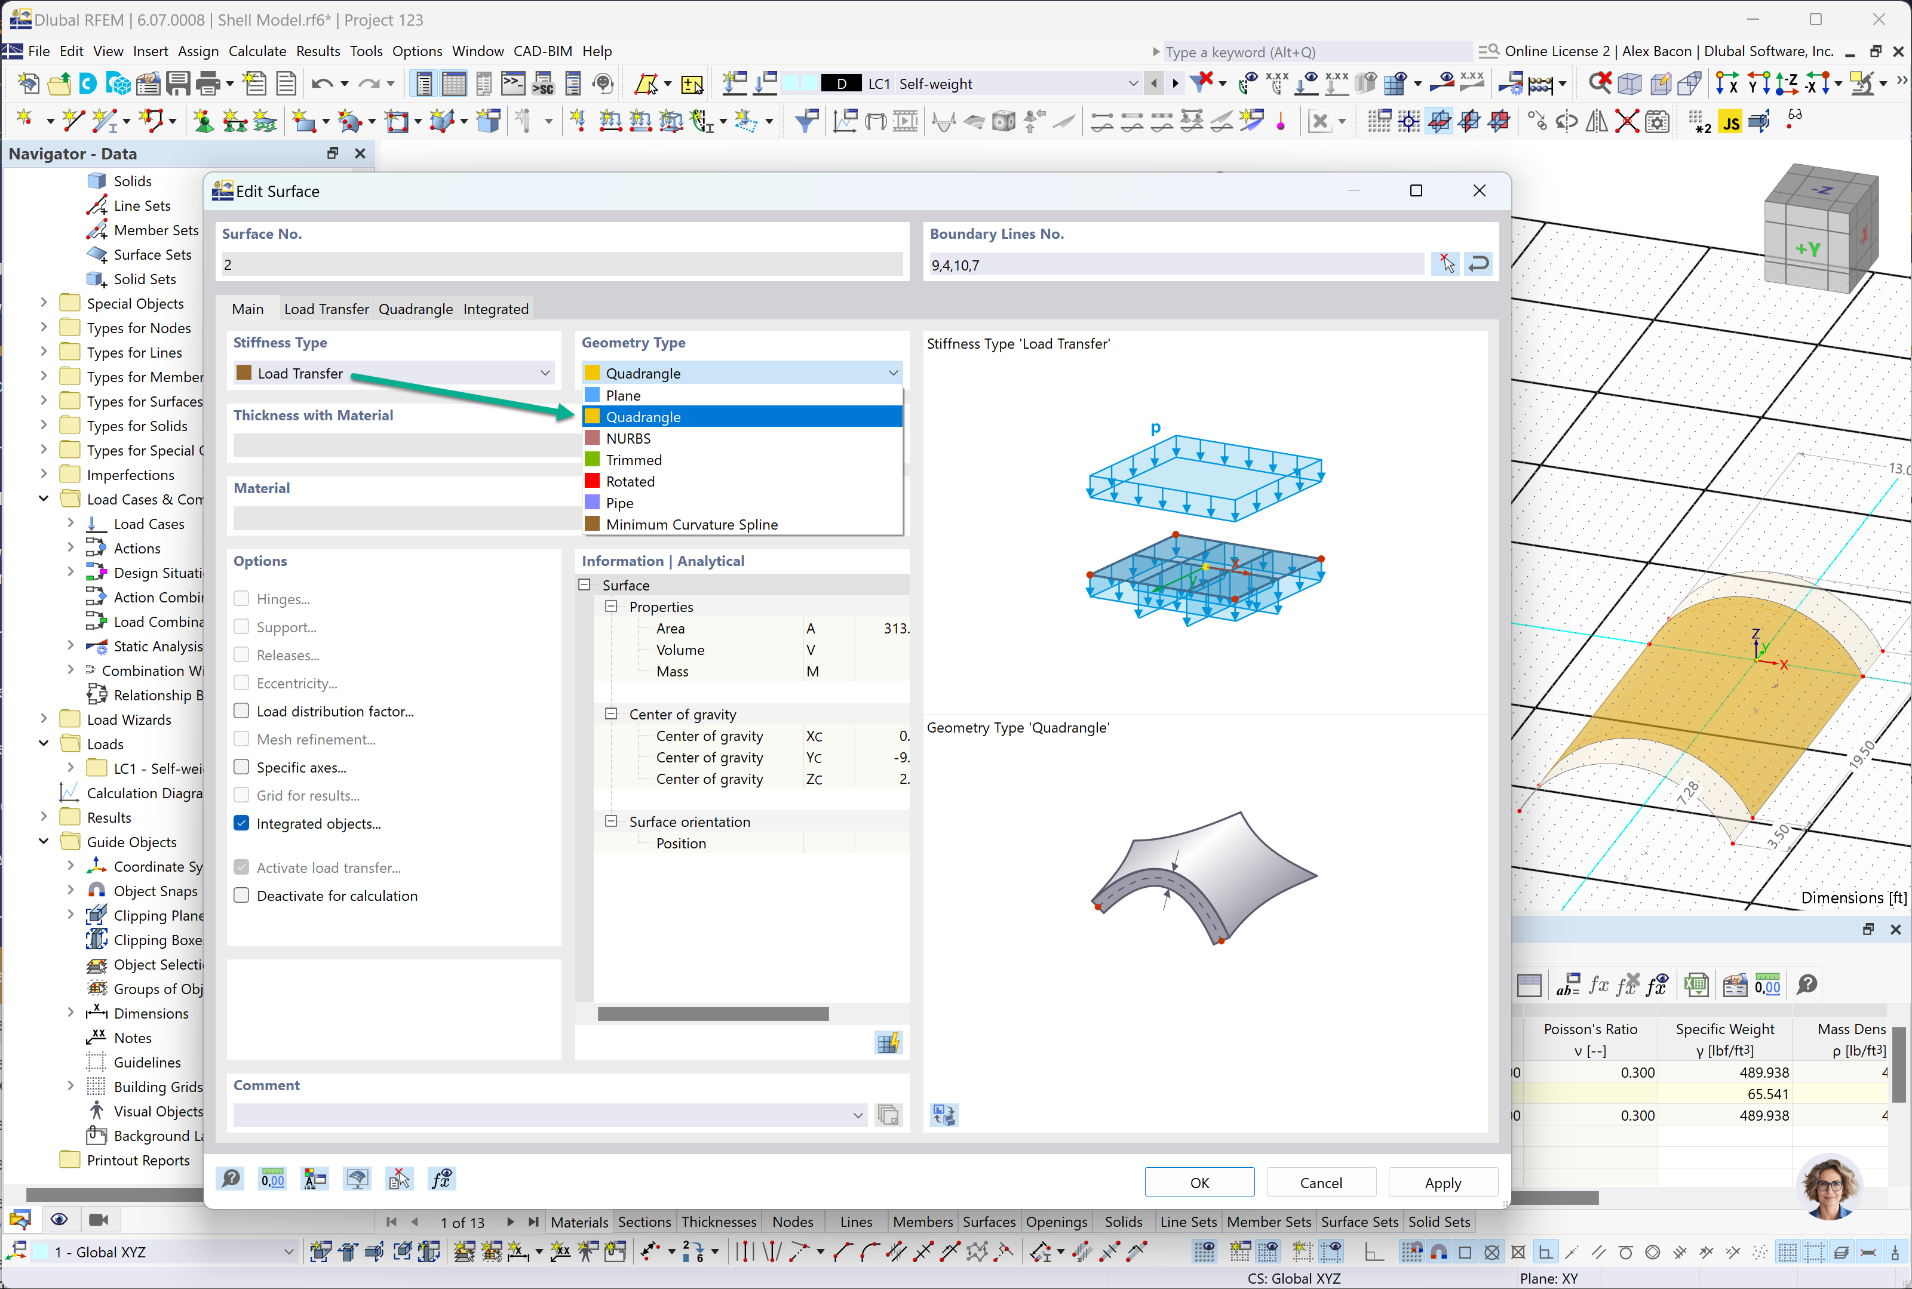Drag the horizontal scrollbar in properties panel
This screenshot has width=1912, height=1289.
(715, 1014)
